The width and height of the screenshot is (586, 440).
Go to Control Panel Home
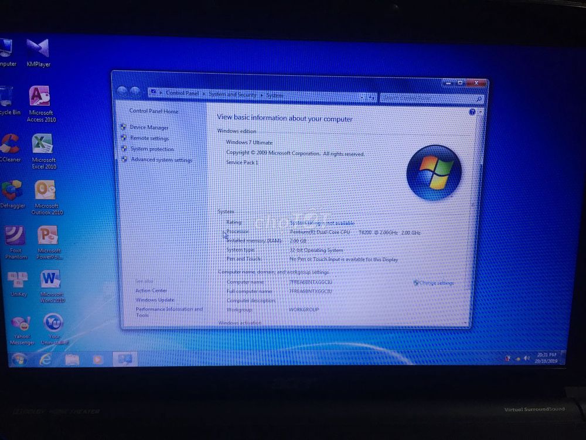click(154, 111)
